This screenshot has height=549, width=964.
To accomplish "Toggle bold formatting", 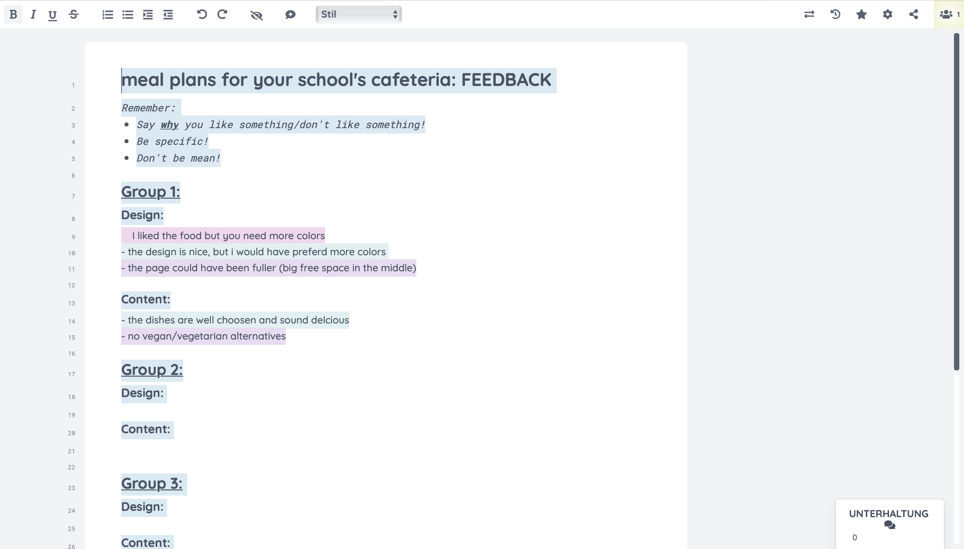I will [x=13, y=14].
